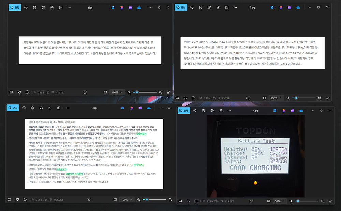The image size is (341, 211).
Task: Toggle the filmstrip in the 4.jpg window
Action: pyautogui.click(x=180, y=201)
